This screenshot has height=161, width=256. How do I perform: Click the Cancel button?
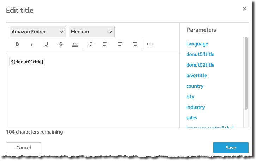tap(24, 148)
